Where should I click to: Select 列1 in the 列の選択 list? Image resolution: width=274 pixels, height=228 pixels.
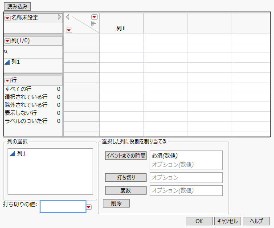click(x=21, y=154)
